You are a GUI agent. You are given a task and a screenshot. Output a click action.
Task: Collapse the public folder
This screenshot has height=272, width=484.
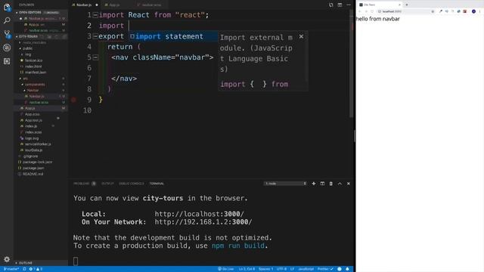point(27,48)
